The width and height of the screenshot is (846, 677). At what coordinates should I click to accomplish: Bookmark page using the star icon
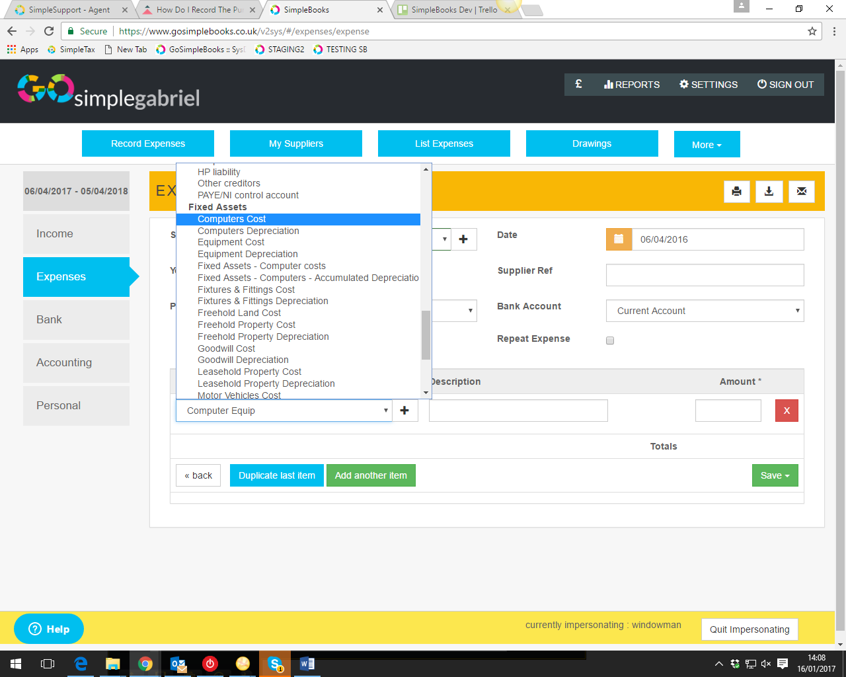tap(812, 31)
